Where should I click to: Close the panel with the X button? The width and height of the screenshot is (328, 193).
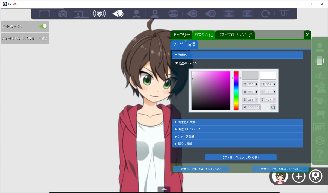pos(307,35)
